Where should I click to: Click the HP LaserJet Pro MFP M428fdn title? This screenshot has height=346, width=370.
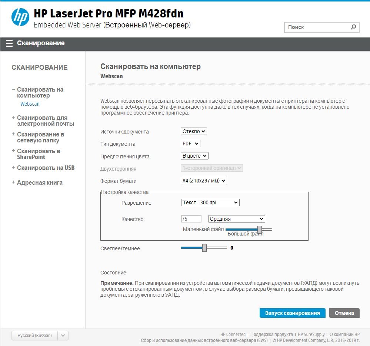109,13
